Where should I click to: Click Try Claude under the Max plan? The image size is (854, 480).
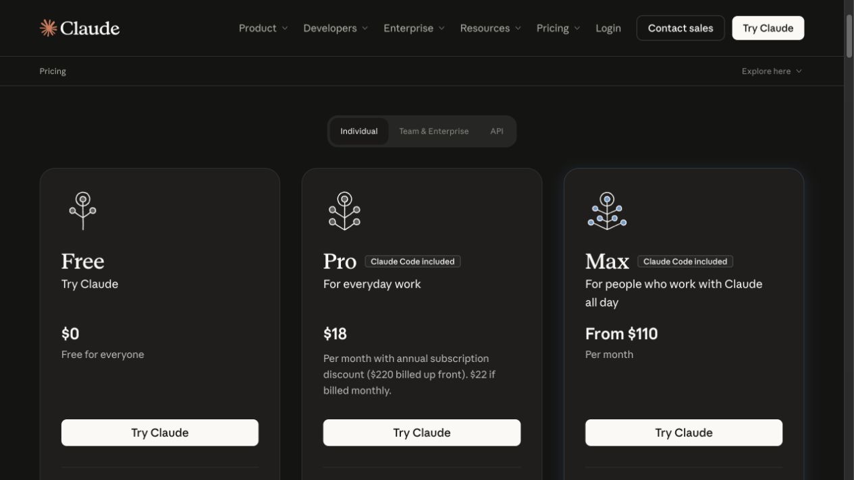click(684, 433)
